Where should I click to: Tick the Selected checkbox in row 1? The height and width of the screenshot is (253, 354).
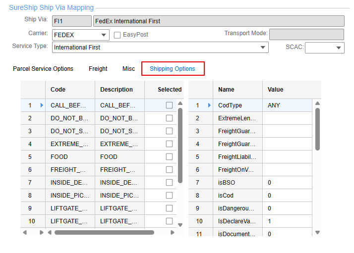(169, 105)
